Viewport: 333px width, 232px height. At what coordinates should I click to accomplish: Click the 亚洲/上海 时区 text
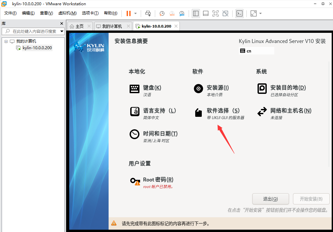156,141
